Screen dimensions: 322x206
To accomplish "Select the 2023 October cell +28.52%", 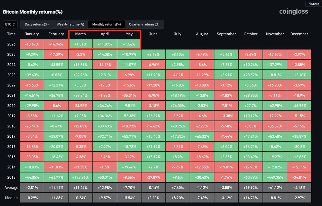I will point(250,75).
